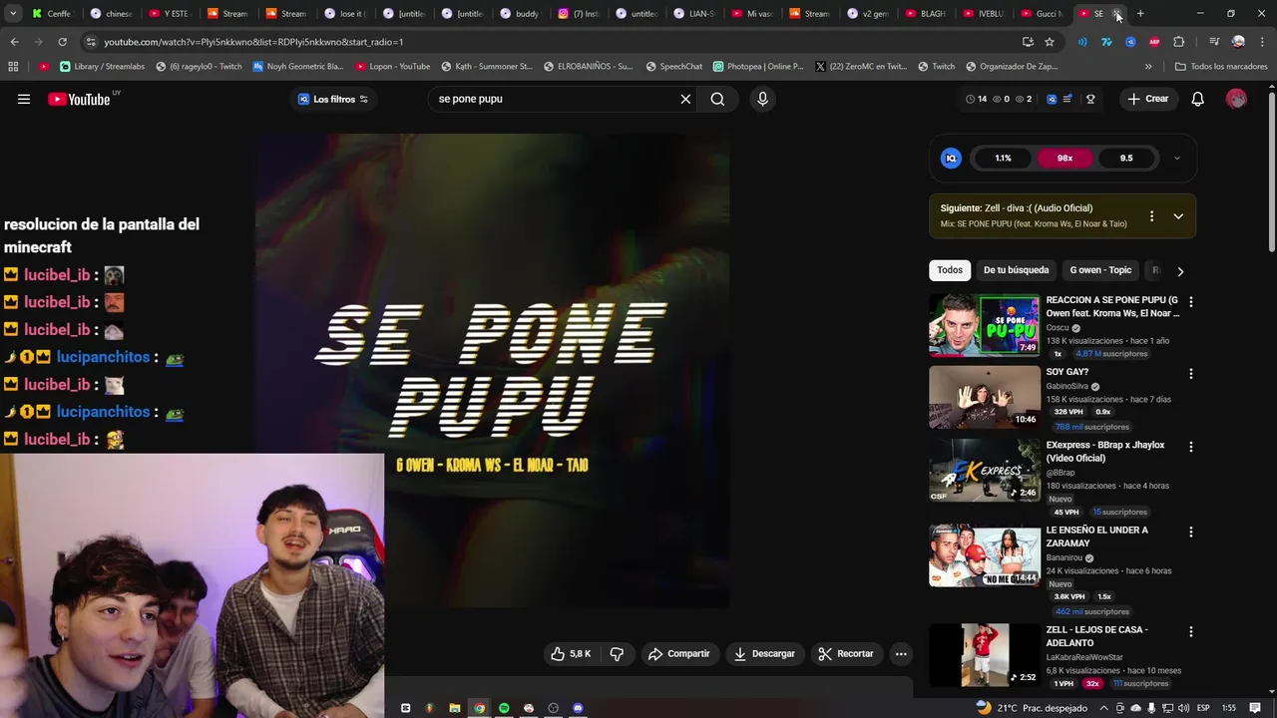
Task: Select the 98x vidIQ metric pill
Action: [x=1065, y=158]
